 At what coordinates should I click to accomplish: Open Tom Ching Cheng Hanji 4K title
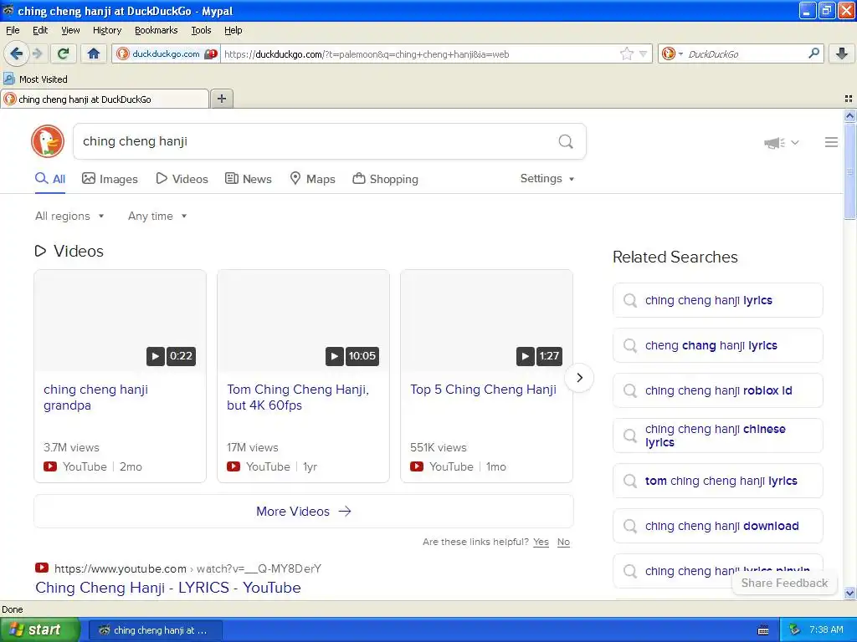299,397
